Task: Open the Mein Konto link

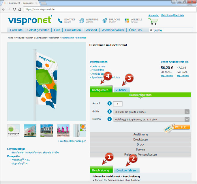Action: point(167,15)
